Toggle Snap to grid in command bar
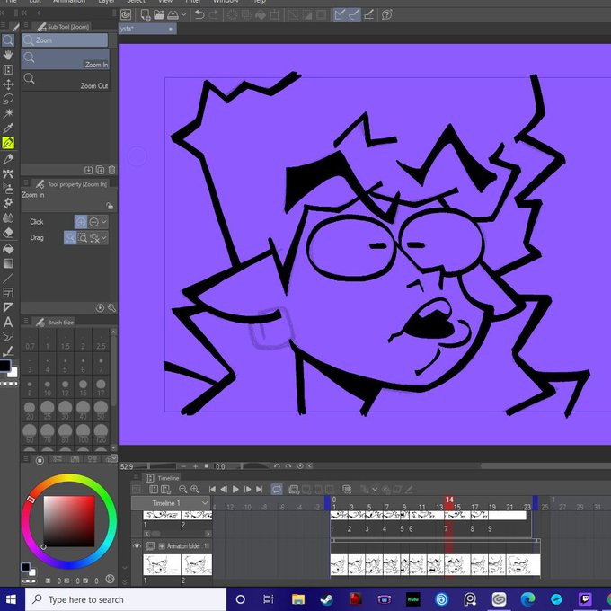 pyautogui.click(x=368, y=14)
